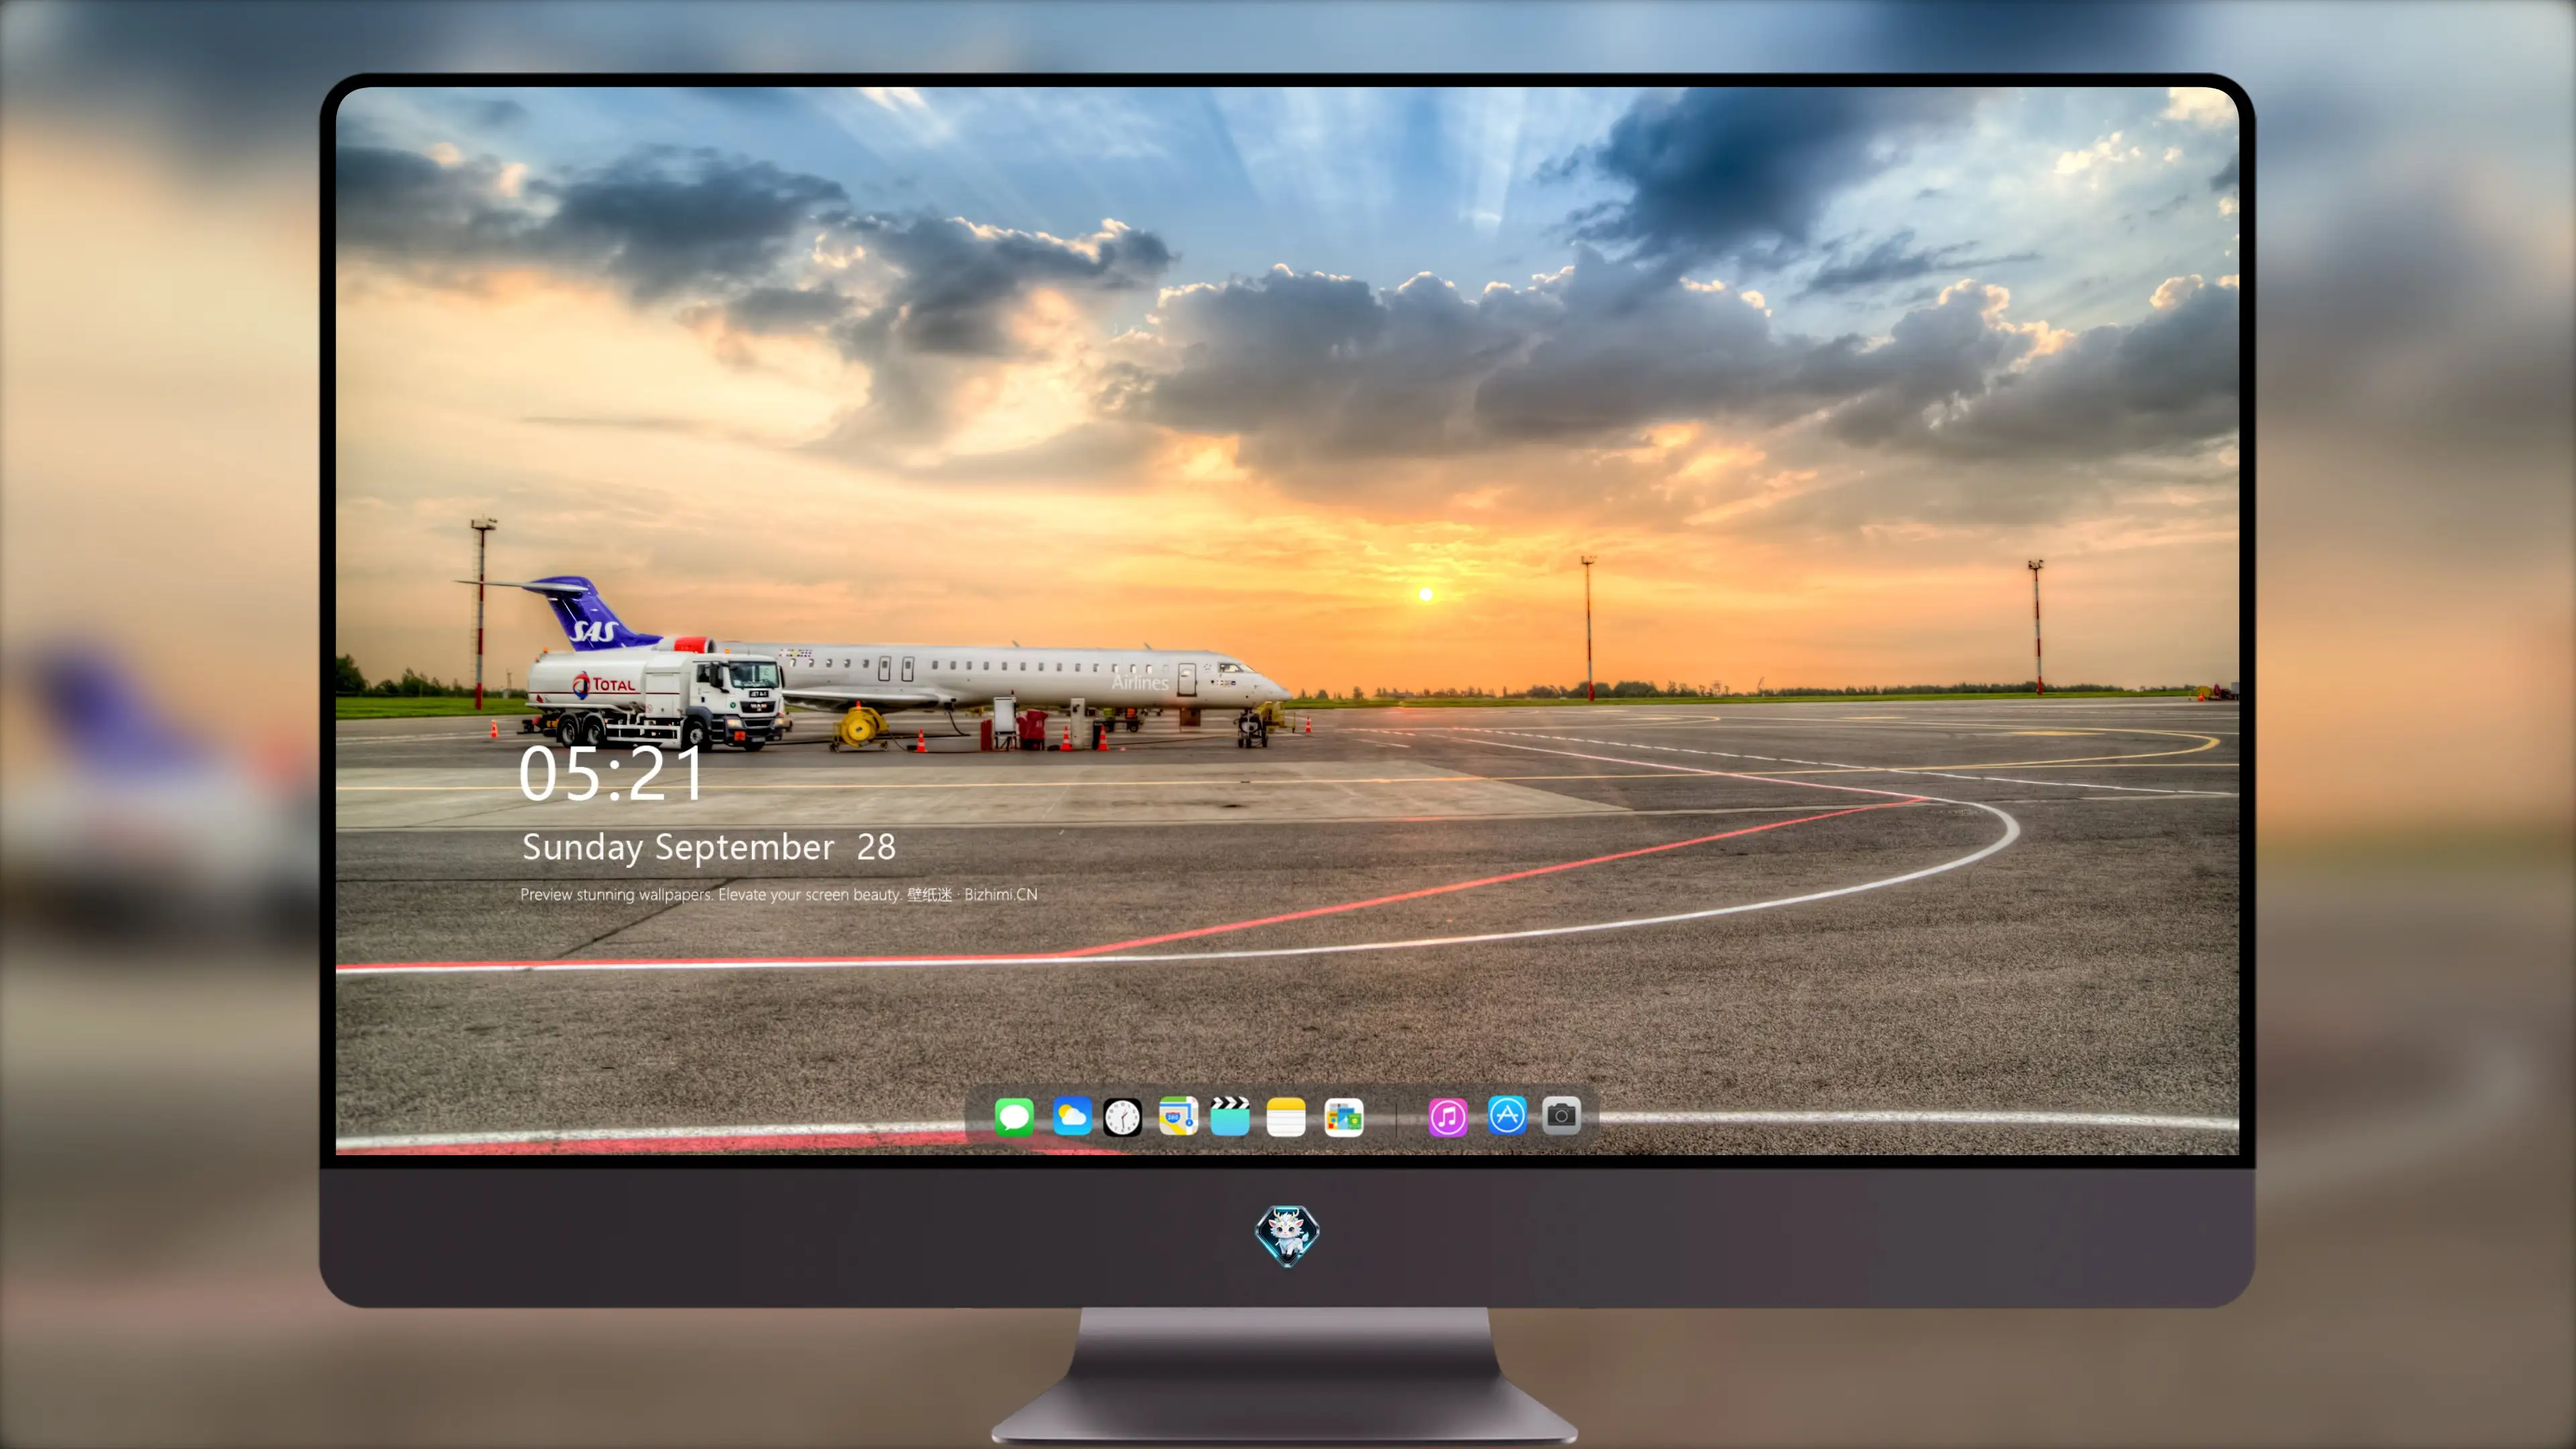Open the App Store from the dock
Screen dimensions: 2576x1449
tap(1506, 1115)
